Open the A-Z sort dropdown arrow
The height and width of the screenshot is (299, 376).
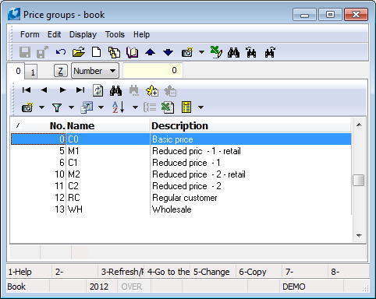[135, 107]
